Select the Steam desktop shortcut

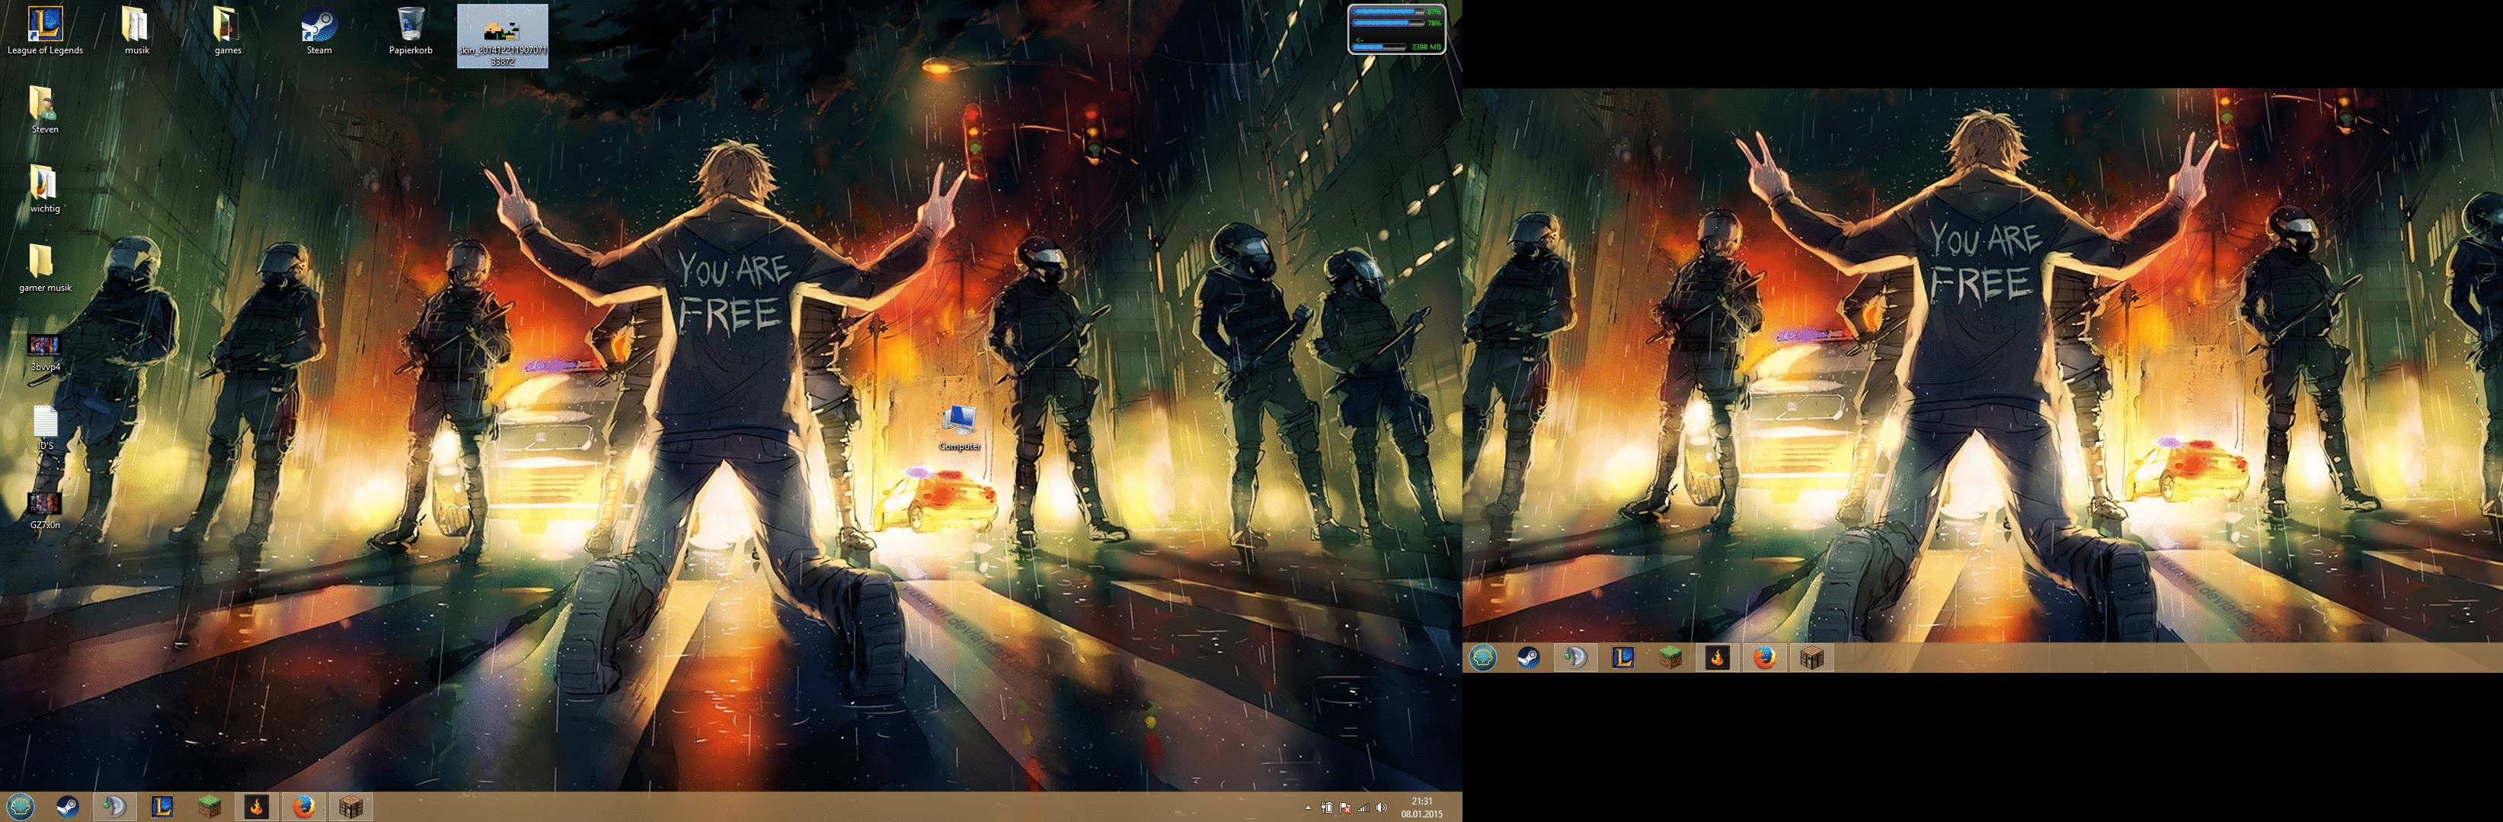(318, 30)
